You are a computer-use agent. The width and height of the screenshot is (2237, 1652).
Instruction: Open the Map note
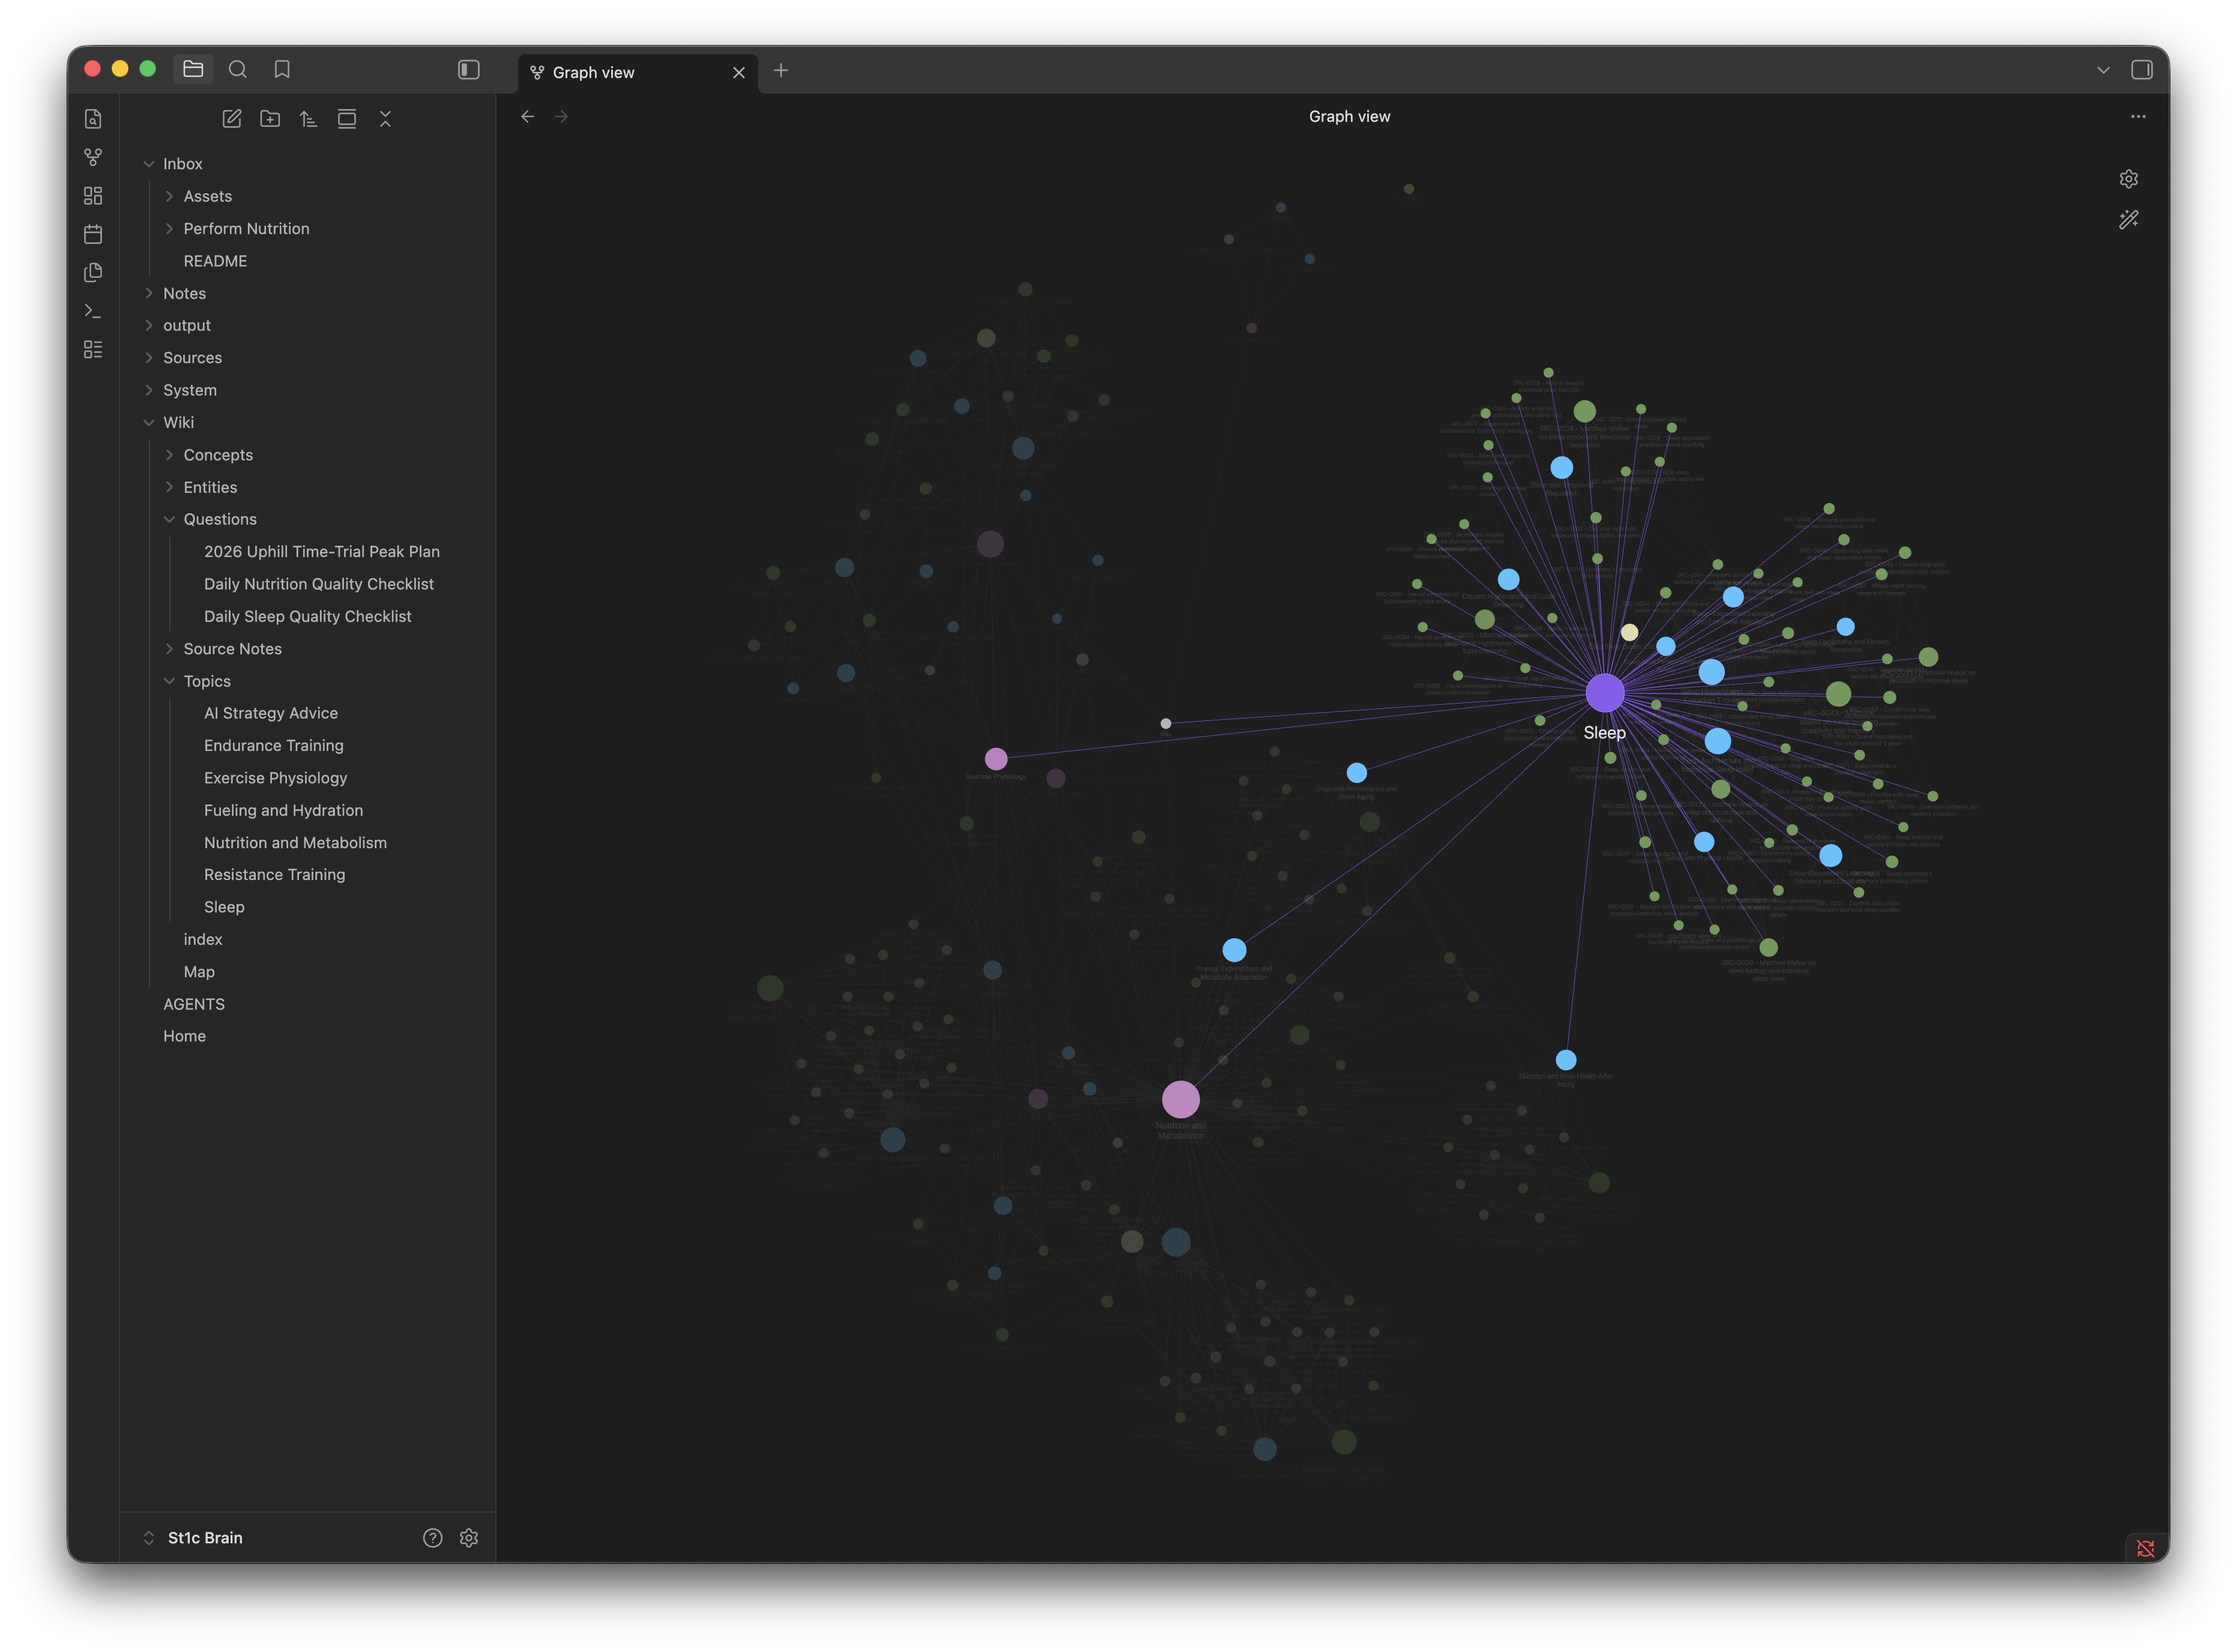199,972
